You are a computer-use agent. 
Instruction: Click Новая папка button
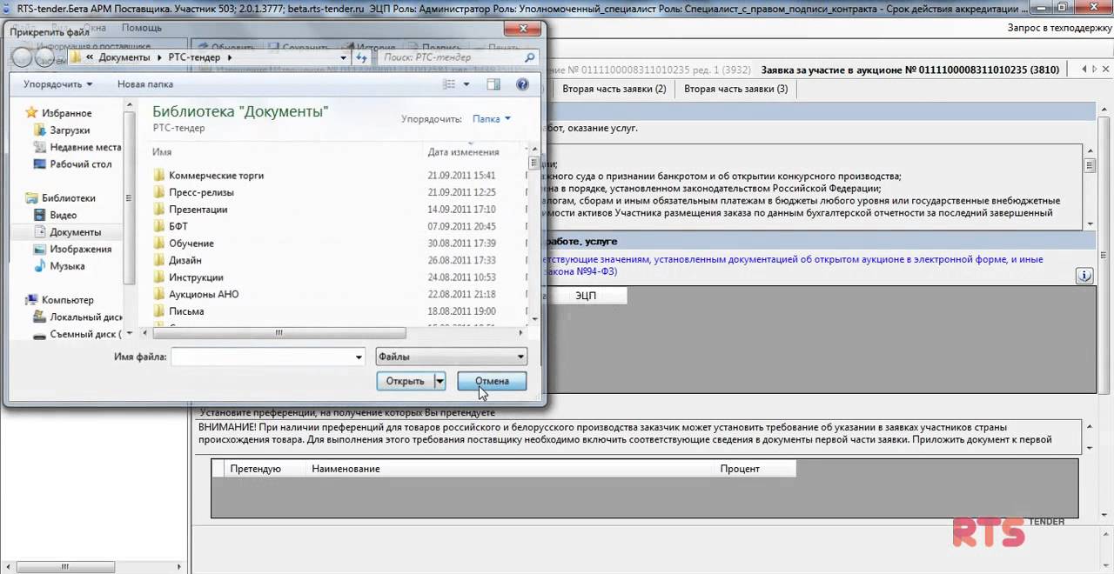pos(145,84)
